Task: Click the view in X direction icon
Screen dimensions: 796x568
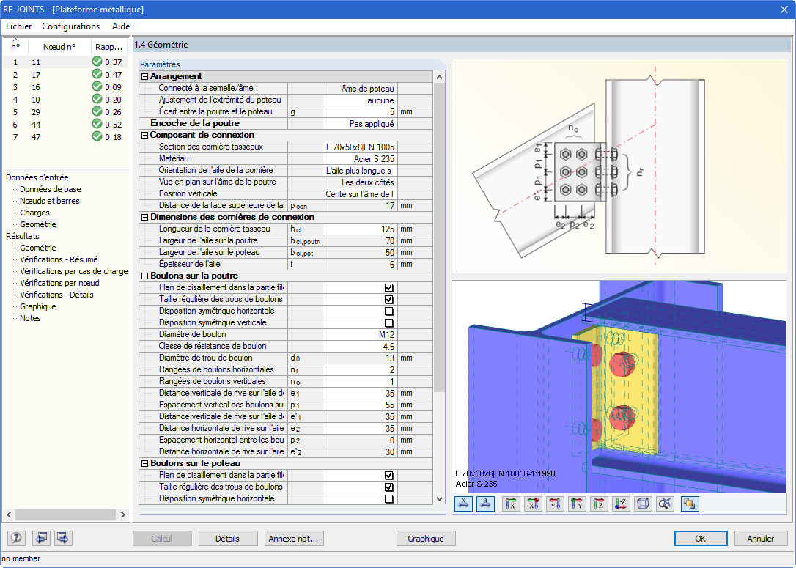Action: pyautogui.click(x=511, y=504)
